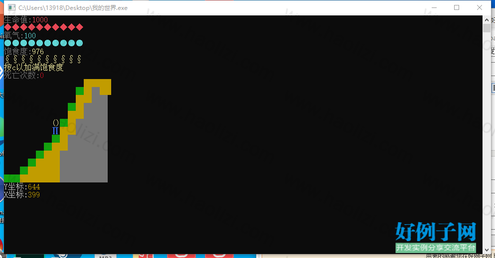
Task: Maximize the console window
Action: (x=457, y=7)
